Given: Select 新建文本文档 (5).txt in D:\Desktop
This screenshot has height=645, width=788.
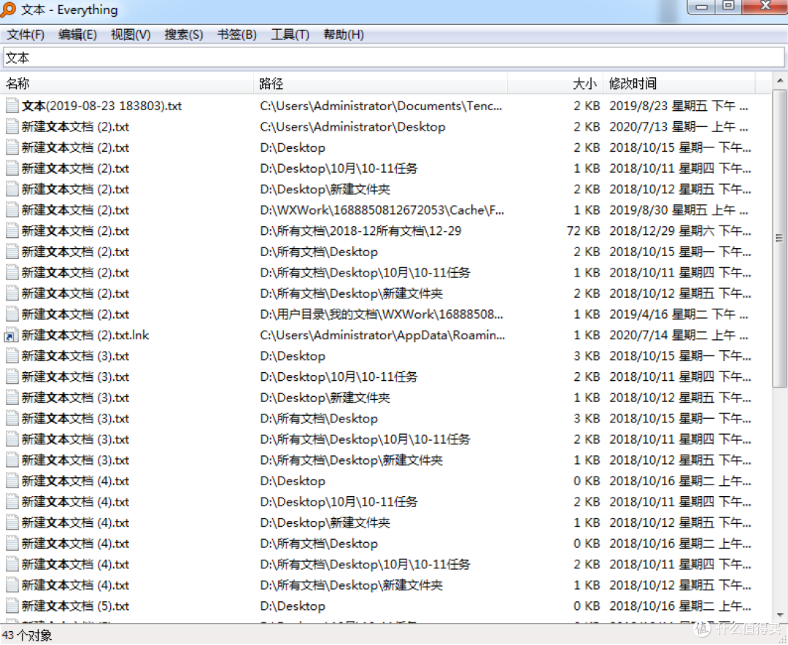Looking at the screenshot, I should click(x=75, y=606).
